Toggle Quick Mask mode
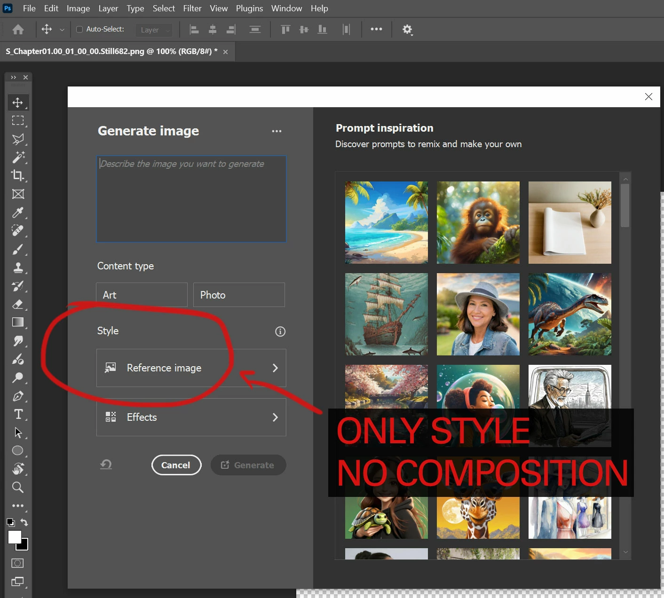The height and width of the screenshot is (598, 664). [x=17, y=563]
